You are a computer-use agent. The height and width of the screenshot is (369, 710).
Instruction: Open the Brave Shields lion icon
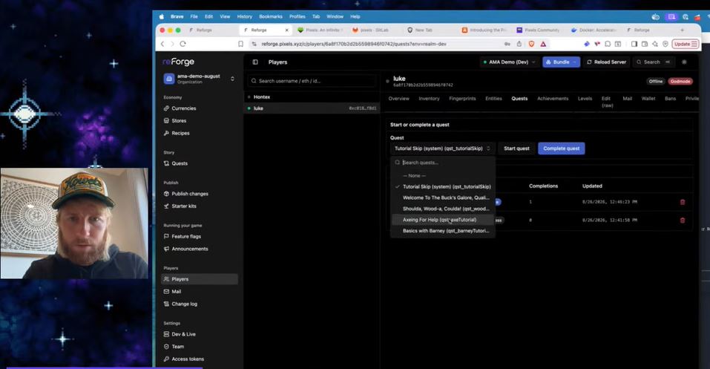tap(531, 44)
